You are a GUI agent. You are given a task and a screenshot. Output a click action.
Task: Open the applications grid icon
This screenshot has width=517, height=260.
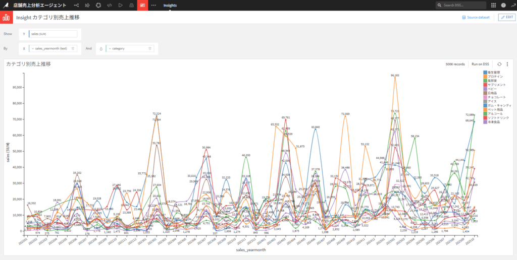pyautogui.click(x=494, y=5)
